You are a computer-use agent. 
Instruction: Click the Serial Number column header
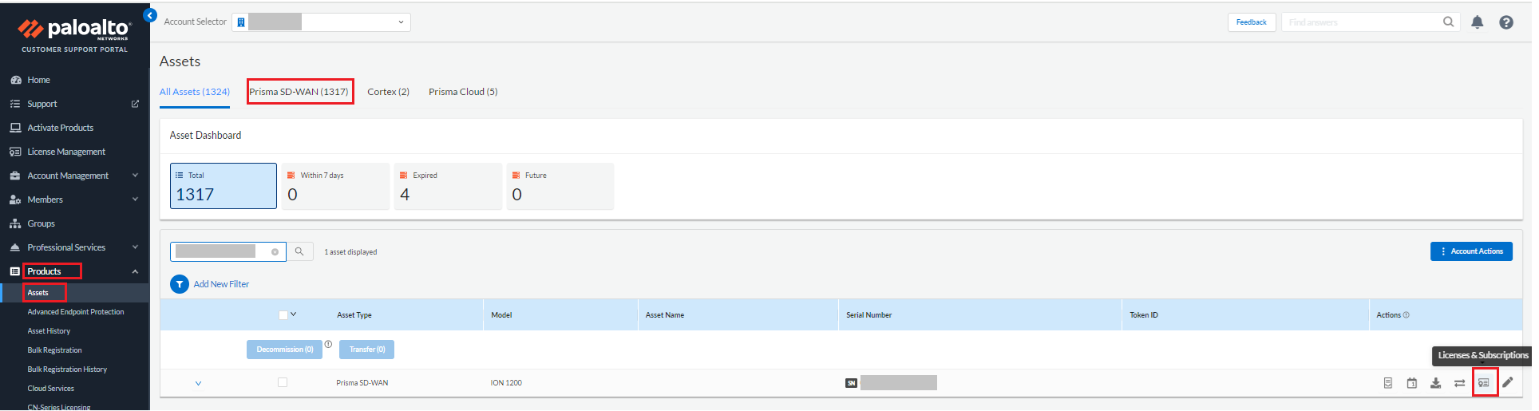(x=869, y=315)
